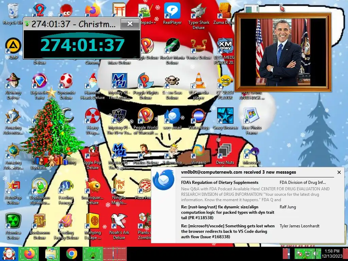This screenshot has height=261, width=348.
Task: Open the taskbar clock showing 1:58 PM
Action: 332,254
